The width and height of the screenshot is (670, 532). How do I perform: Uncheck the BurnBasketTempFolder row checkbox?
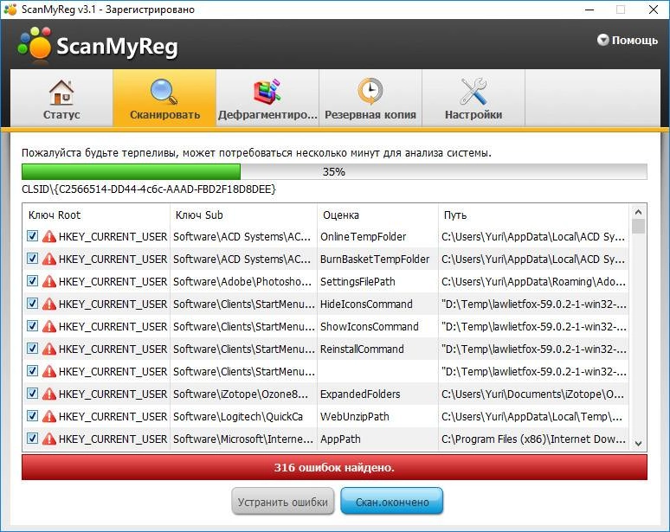tap(33, 259)
